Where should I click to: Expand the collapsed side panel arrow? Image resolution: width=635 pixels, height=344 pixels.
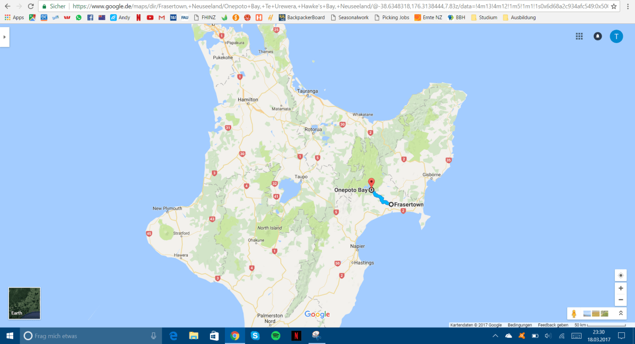[4, 37]
